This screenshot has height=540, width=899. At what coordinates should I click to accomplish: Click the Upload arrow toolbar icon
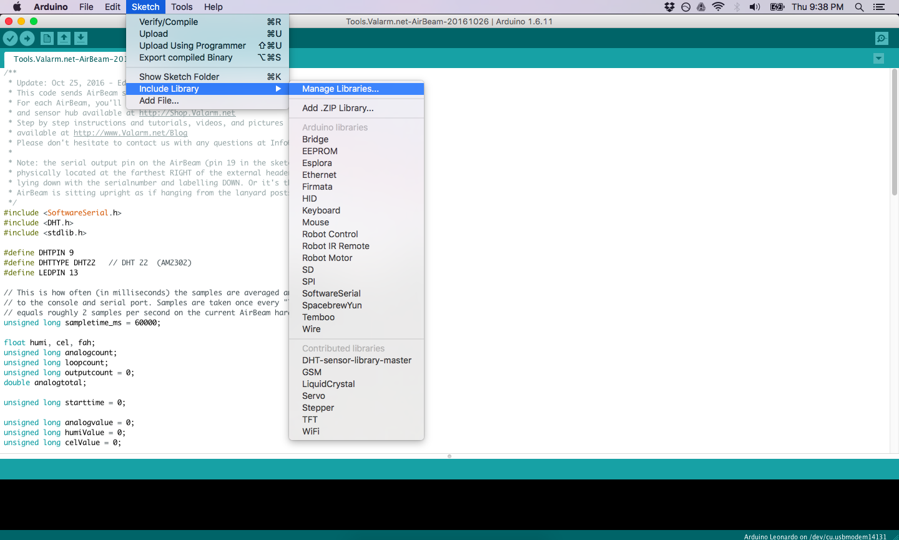click(27, 39)
